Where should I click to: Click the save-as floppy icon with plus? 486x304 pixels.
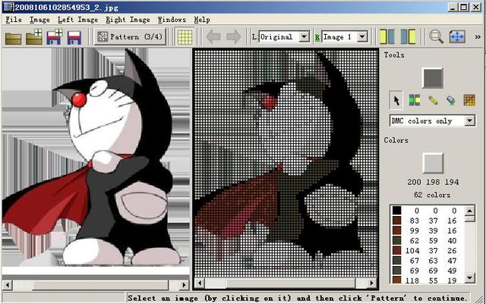pos(55,37)
